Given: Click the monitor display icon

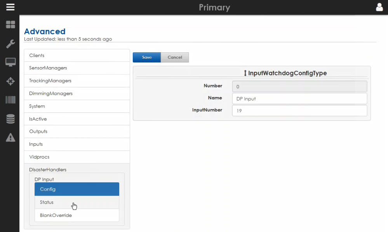Looking at the screenshot, I should [x=10, y=62].
